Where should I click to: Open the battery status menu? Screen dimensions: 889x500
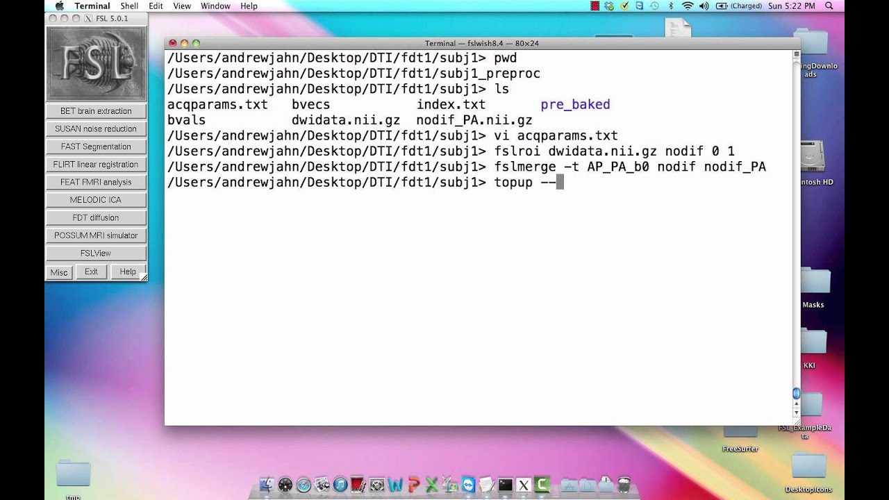pyautogui.click(x=738, y=6)
